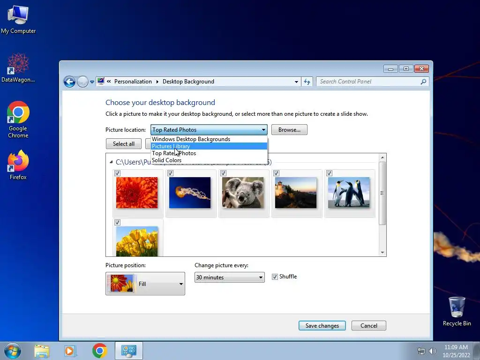Click Desktop Background in the breadcrumb
Screen dimensions: 480x360
(188, 82)
